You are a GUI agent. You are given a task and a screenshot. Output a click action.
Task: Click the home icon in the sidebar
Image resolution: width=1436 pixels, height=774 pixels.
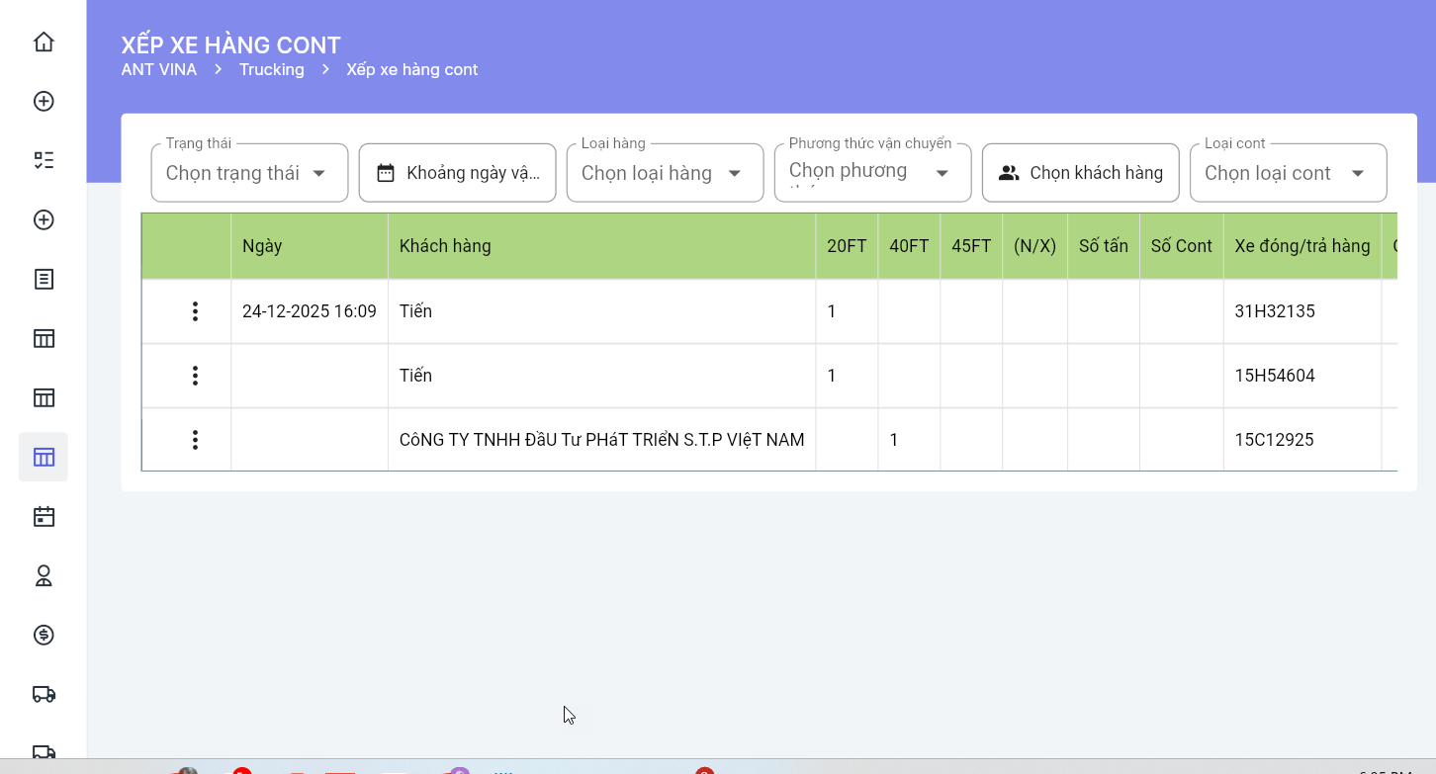point(44,42)
